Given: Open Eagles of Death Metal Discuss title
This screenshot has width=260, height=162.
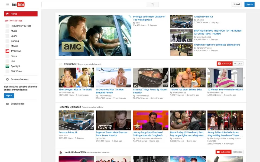Looking at the screenshot, I should coord(112,134).
